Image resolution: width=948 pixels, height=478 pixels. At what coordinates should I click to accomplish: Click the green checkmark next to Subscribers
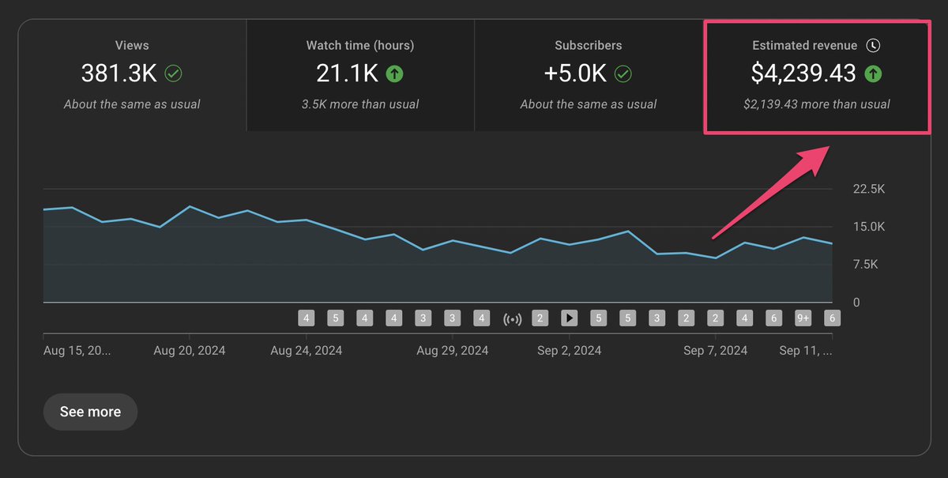[x=622, y=73]
